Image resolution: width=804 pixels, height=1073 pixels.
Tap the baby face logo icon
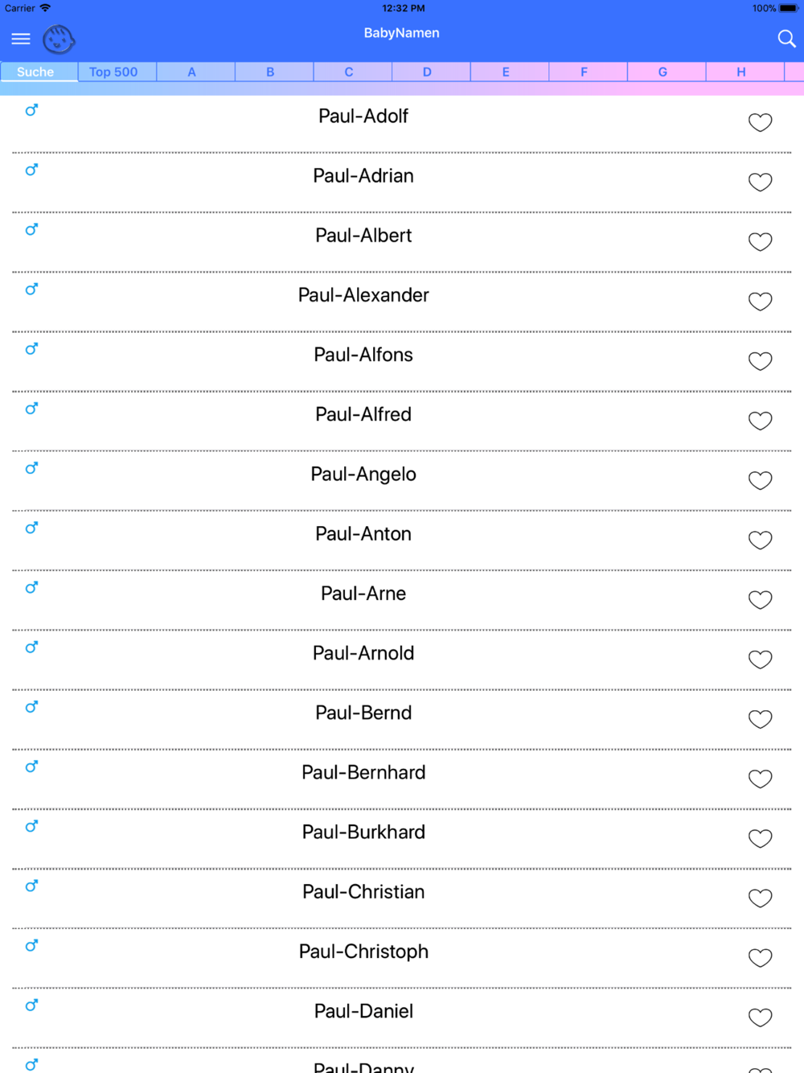59,39
